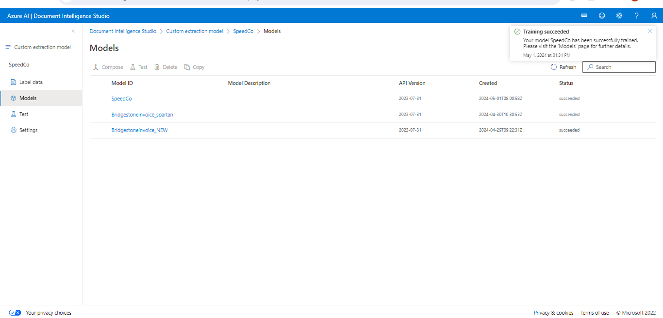Open the Test section in sidebar
The width and height of the screenshot is (663, 318).
tap(24, 114)
